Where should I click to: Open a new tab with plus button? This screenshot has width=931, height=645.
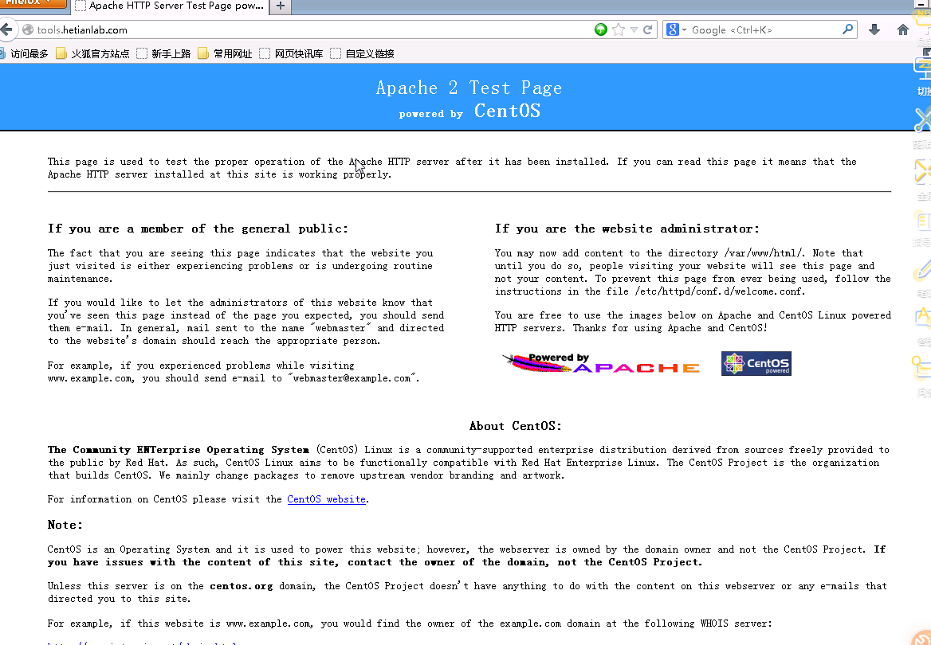281,6
